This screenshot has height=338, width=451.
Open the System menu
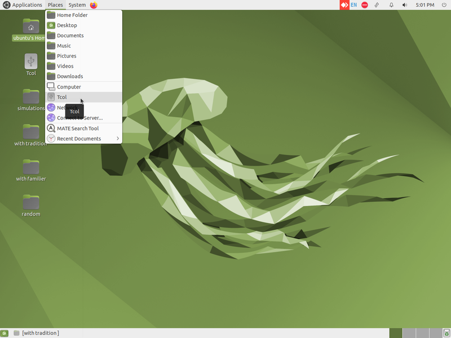point(77,5)
